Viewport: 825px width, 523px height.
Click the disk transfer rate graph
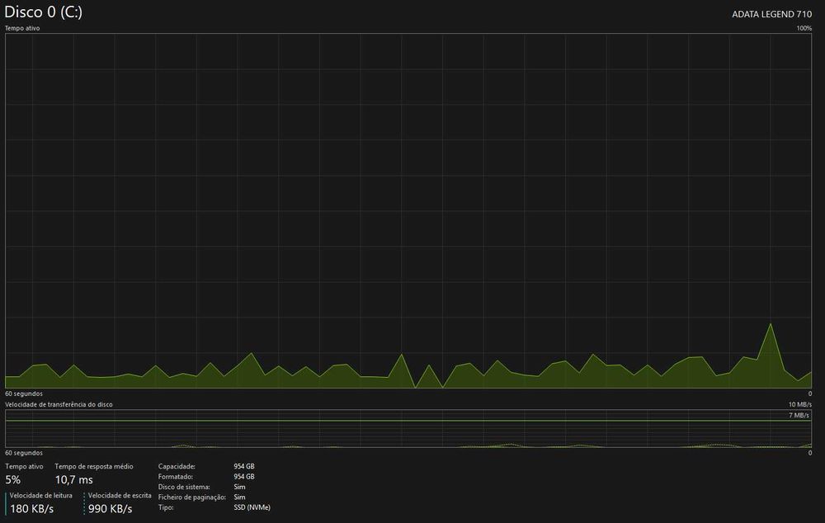pos(408,429)
